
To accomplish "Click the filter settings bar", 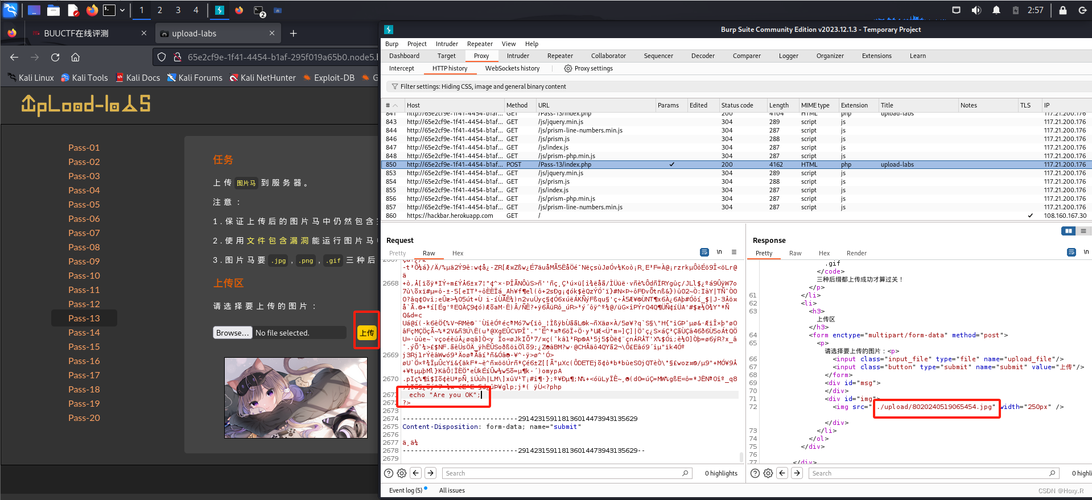I will tap(739, 86).
